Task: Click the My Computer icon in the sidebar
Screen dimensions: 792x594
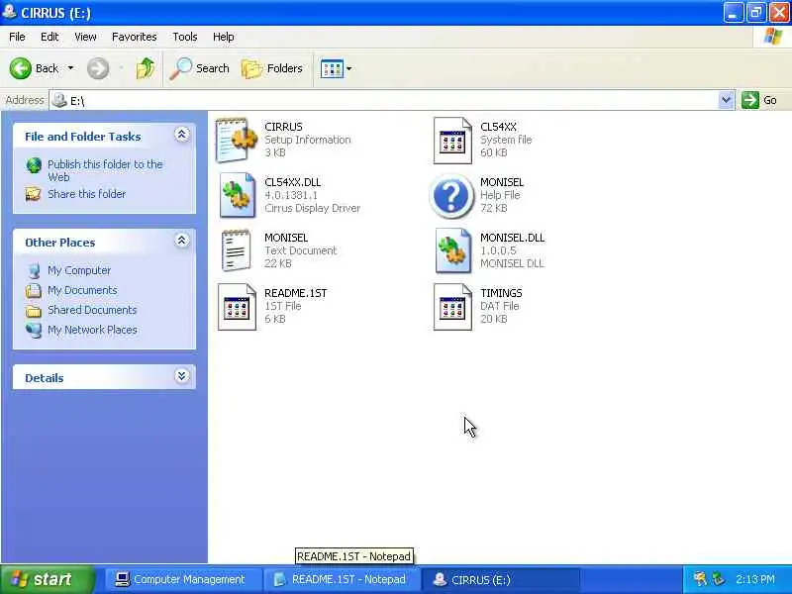Action: [34, 270]
